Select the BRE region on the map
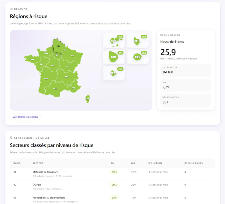225x204 pixels. tap(32, 59)
